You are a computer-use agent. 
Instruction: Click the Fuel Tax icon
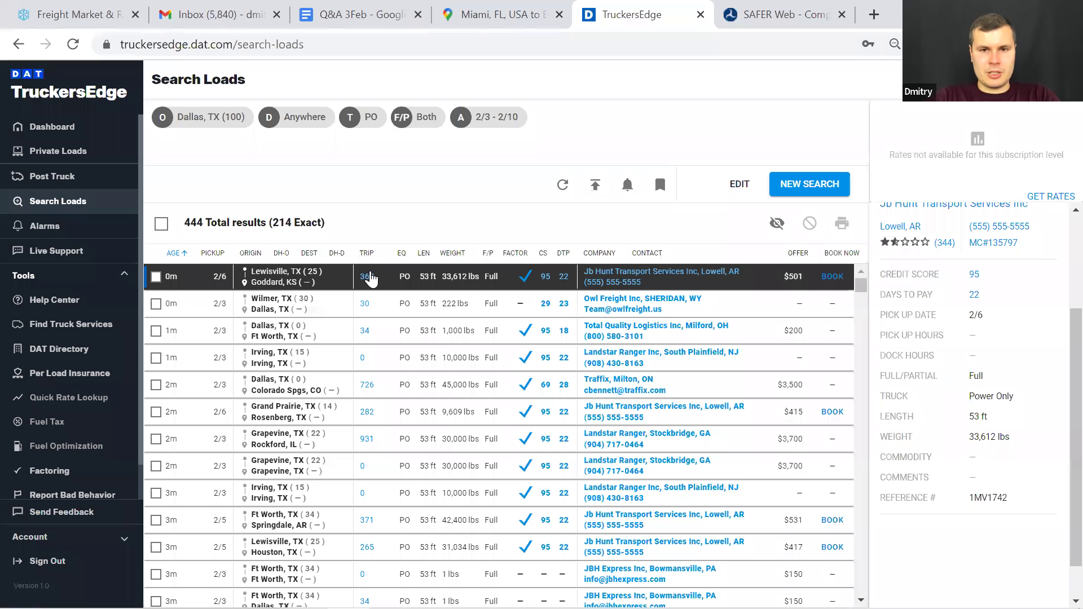pos(18,422)
